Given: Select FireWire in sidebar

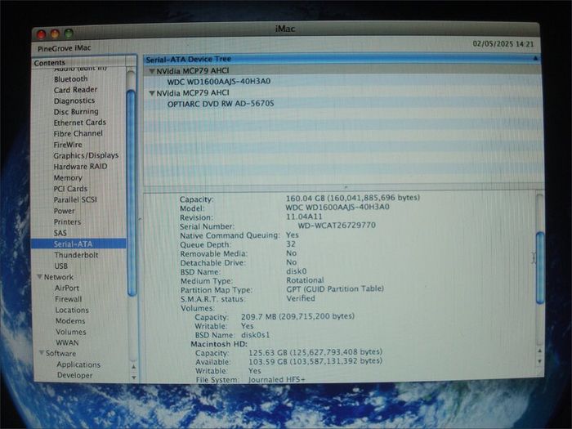Looking at the screenshot, I should (68, 145).
